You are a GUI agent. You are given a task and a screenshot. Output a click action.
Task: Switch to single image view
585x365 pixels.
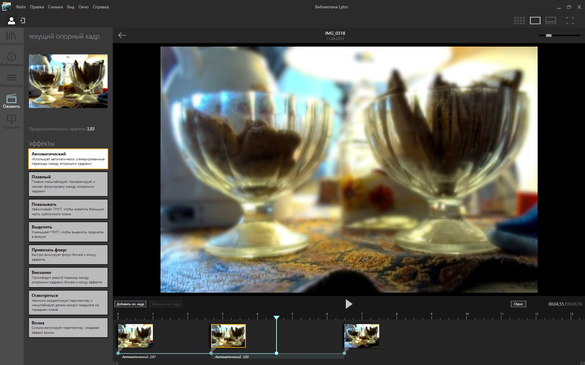coord(535,21)
